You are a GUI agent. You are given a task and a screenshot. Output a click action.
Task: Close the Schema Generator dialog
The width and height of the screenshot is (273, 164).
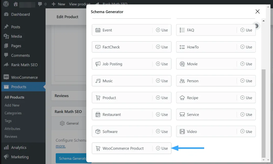pos(257,12)
